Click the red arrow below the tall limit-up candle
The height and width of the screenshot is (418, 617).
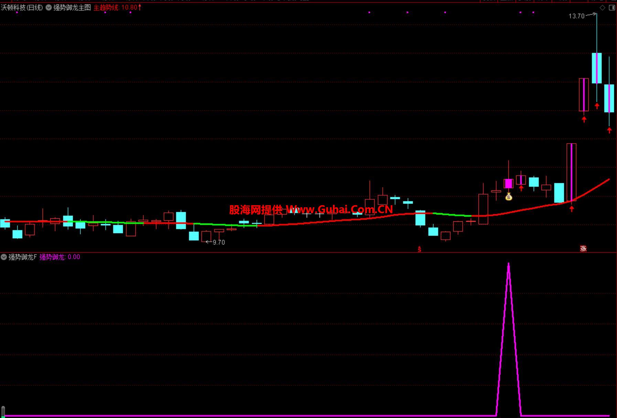point(572,209)
